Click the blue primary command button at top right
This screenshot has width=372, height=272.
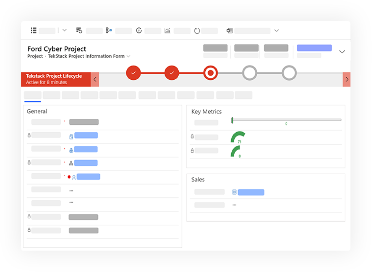click(x=314, y=48)
